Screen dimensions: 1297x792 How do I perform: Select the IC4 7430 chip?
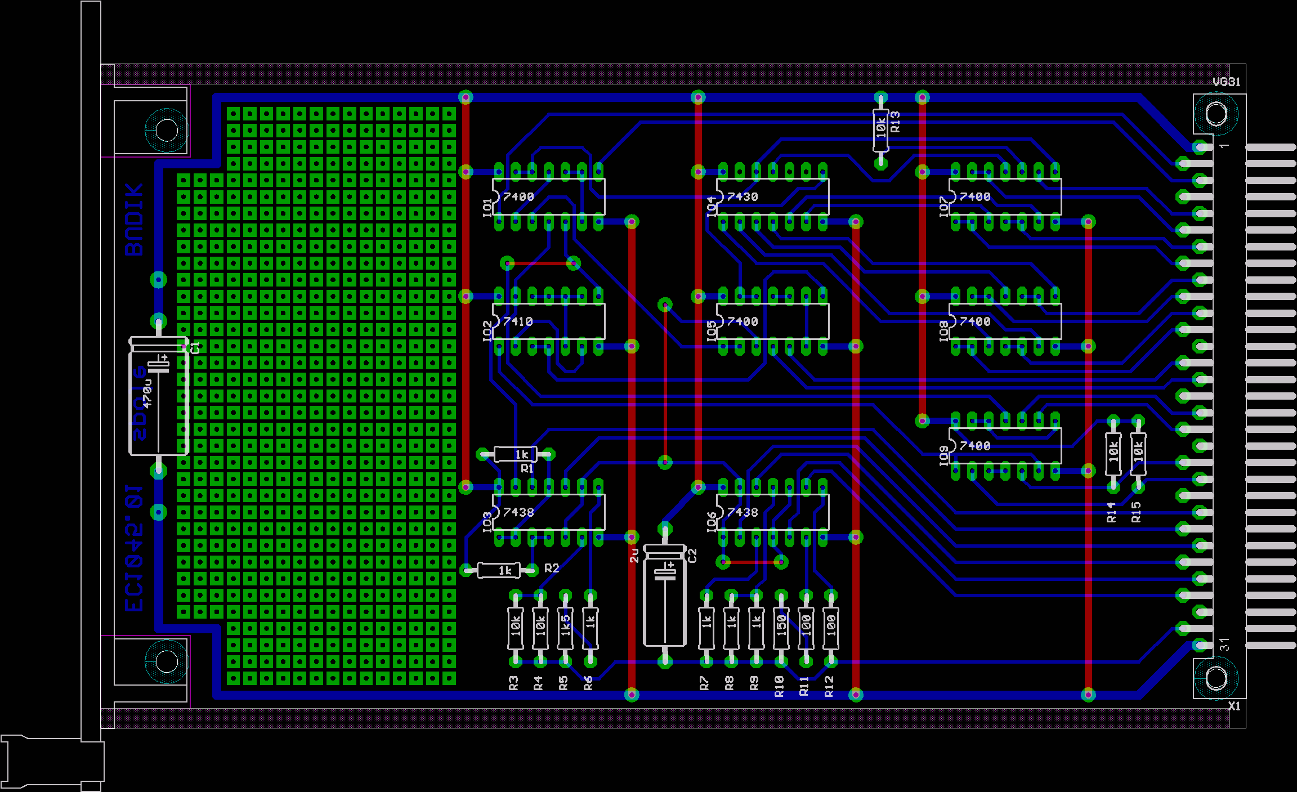click(x=772, y=196)
